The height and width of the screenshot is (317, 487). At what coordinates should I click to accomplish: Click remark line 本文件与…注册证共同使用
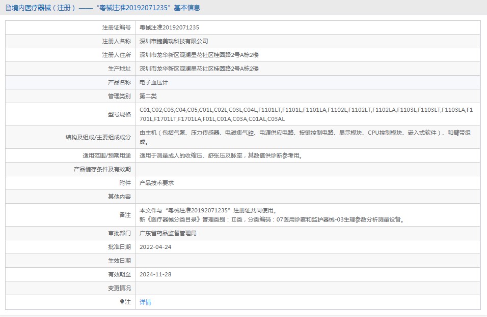(x=208, y=210)
